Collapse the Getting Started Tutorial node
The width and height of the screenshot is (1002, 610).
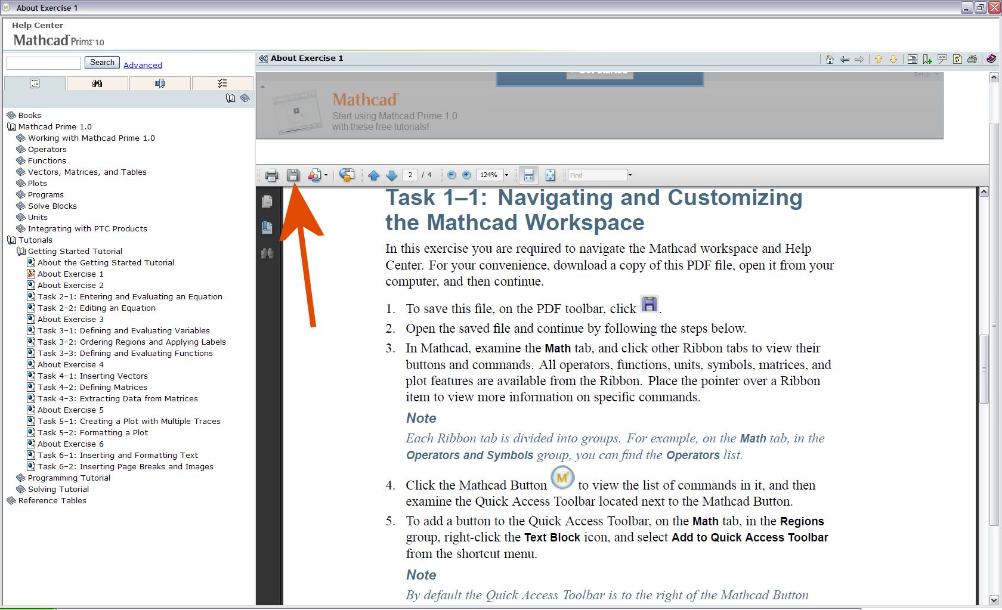click(21, 251)
